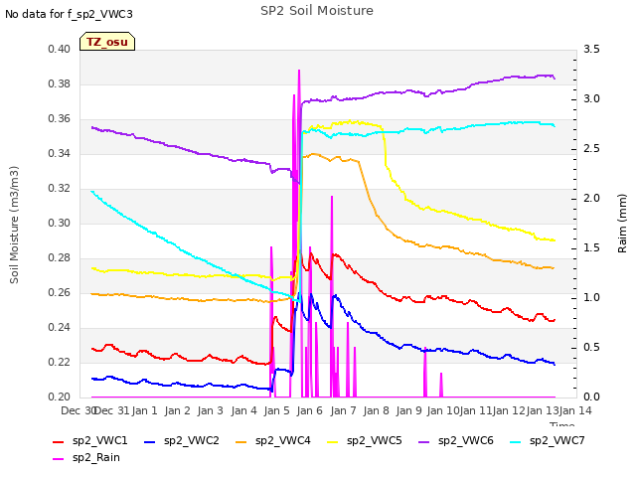Click the Jan 6 date tick label

pyautogui.click(x=309, y=410)
